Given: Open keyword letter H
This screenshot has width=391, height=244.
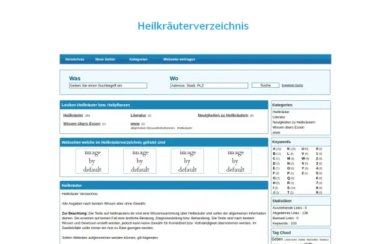Looking at the screenshot, I should tap(274, 183).
